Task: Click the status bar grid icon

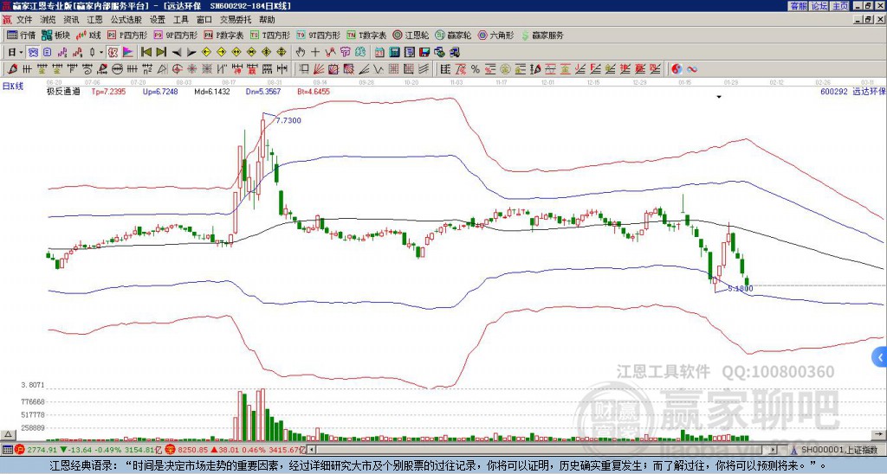Action: [x=7, y=450]
